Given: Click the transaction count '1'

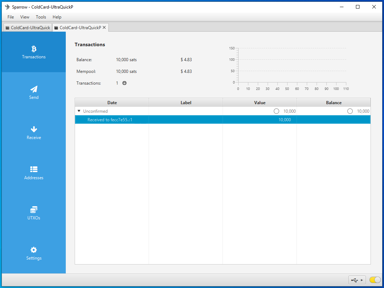Looking at the screenshot, I should pos(117,83).
